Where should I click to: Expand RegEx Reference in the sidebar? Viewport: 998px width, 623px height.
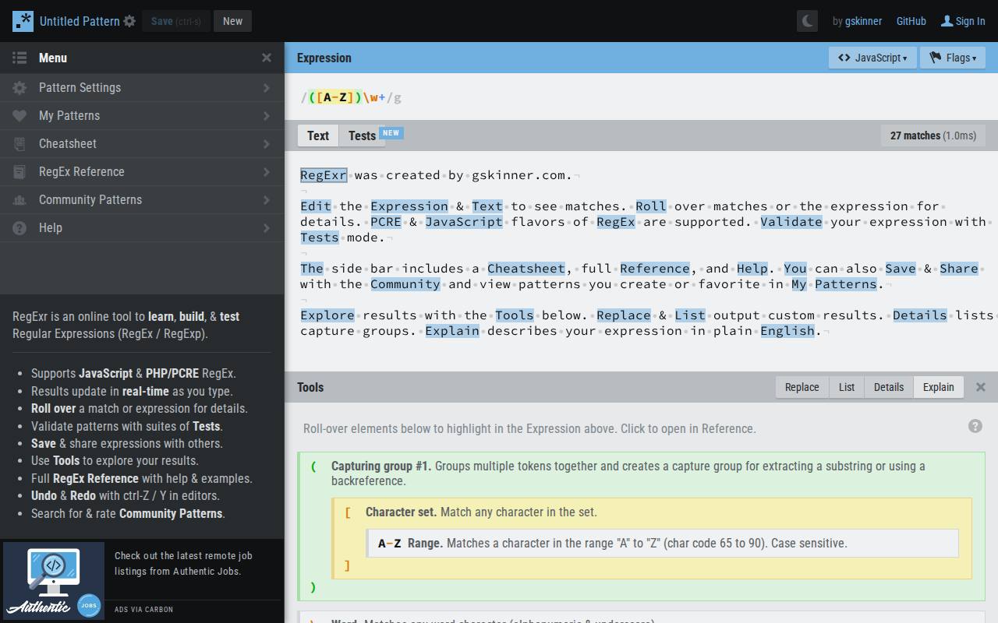[x=142, y=172]
